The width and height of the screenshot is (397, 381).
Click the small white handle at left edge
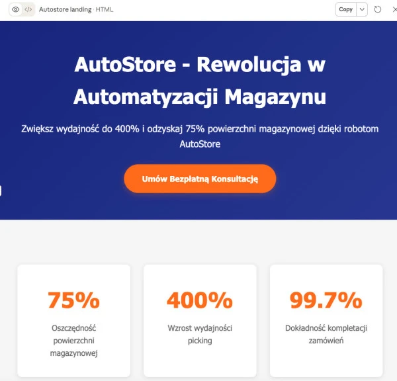(1, 190)
